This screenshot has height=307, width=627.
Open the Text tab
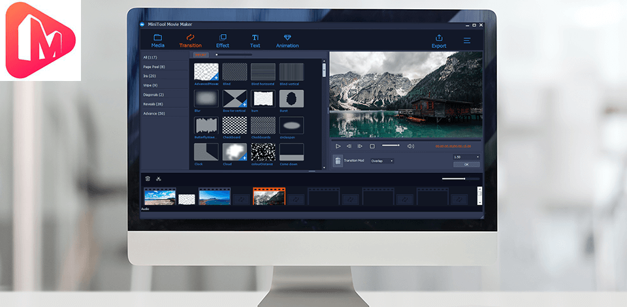click(255, 41)
